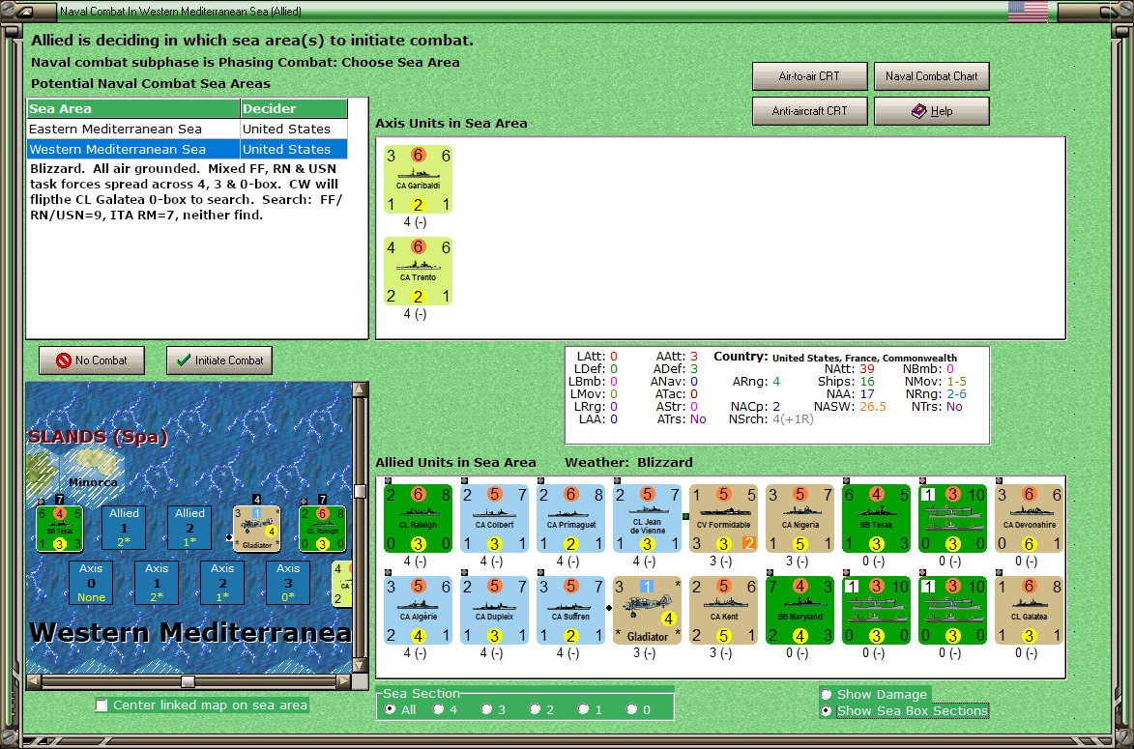Screen dimensions: 1134x749
Task: Click the Allied 2 sea box on map
Action: (x=189, y=528)
